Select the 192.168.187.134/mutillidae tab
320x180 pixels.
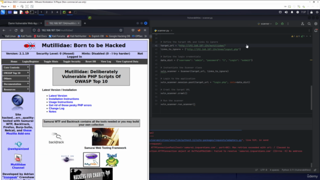[x=63, y=23]
